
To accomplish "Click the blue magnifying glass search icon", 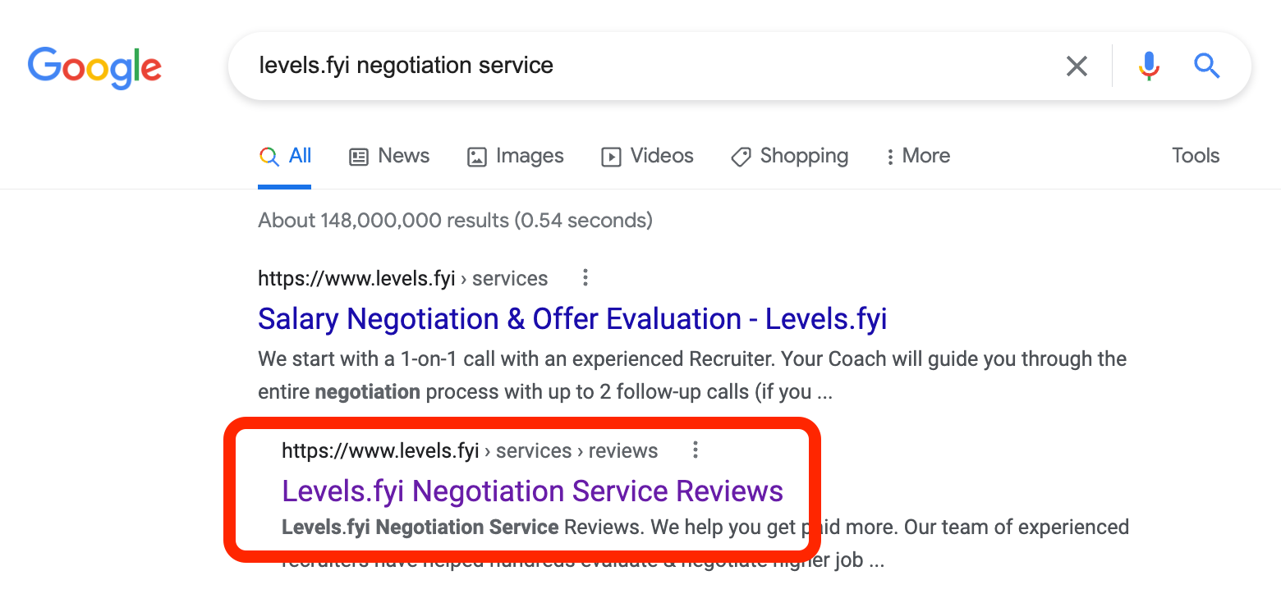I will 1206,66.
